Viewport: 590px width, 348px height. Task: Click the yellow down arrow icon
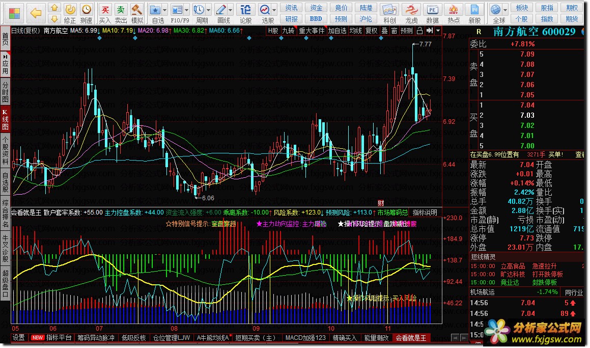point(54,18)
